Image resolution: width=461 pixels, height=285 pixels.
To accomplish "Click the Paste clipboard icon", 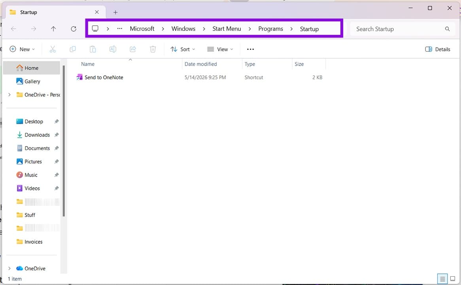I will 93,49.
